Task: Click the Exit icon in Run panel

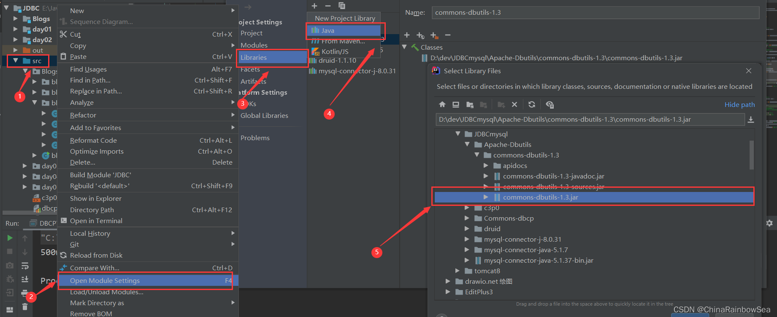Action: coord(10,293)
